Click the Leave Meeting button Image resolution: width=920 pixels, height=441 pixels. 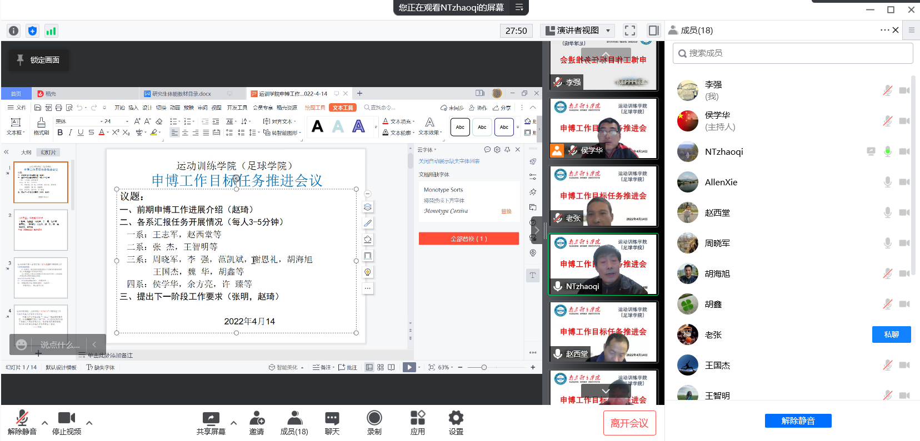629,423
